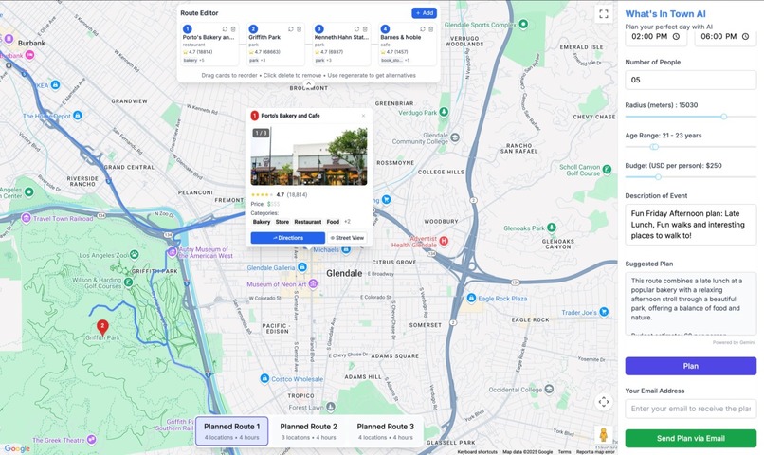
Task: Select the Porto's Bakery route card
Action: click(x=209, y=46)
